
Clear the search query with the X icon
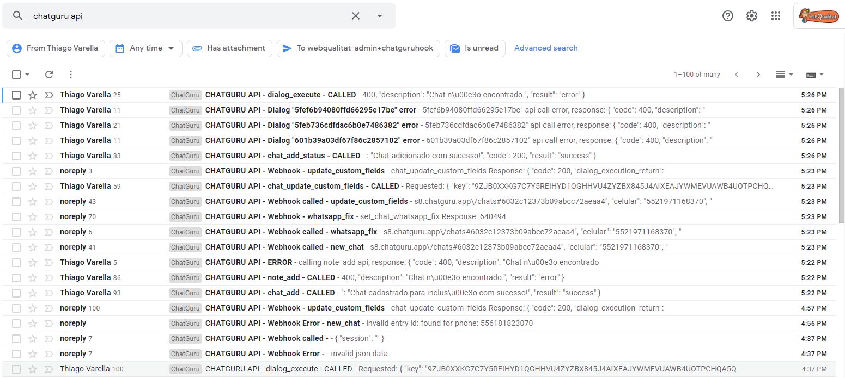pyautogui.click(x=356, y=16)
